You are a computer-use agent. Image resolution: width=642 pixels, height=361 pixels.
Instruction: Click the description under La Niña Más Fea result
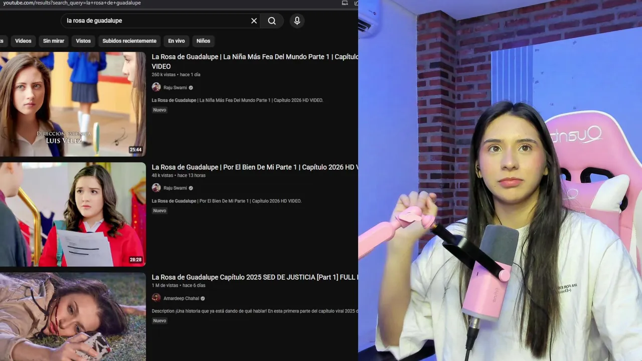[237, 100]
